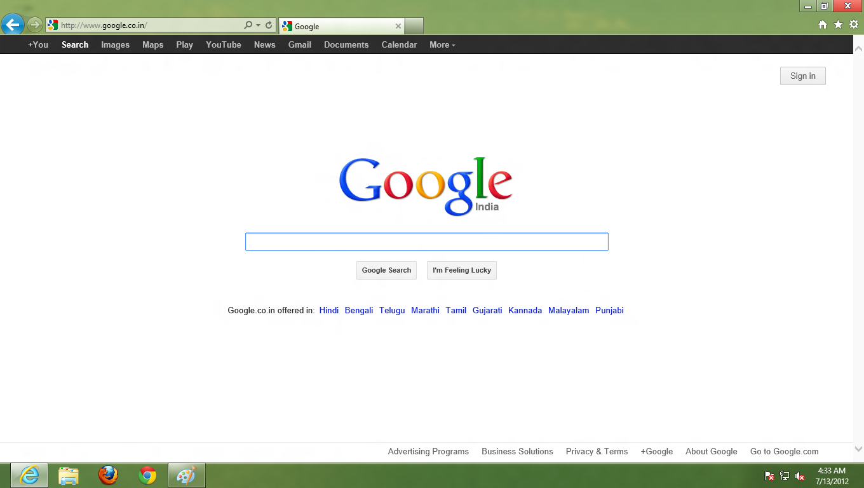Viewport: 864px width, 488px height.
Task: Open Images in Google bar
Action: tap(115, 44)
